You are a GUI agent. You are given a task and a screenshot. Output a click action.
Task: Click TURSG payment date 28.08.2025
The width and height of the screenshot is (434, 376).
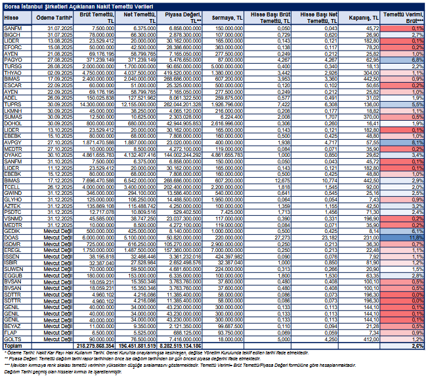tap(53, 66)
